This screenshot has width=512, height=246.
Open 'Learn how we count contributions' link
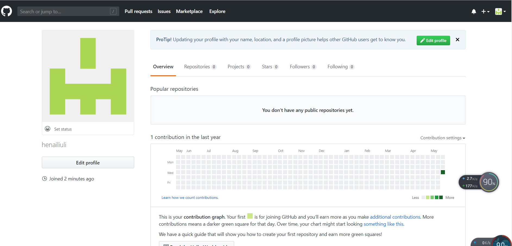pos(190,198)
